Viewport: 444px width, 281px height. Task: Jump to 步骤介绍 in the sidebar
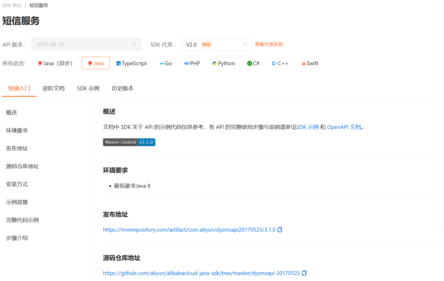tap(17, 238)
